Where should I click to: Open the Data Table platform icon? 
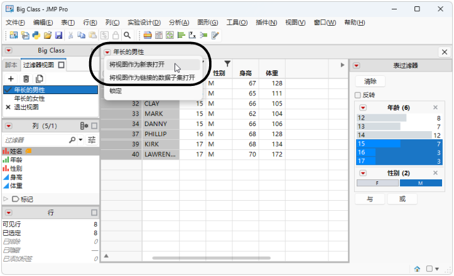coord(148,35)
